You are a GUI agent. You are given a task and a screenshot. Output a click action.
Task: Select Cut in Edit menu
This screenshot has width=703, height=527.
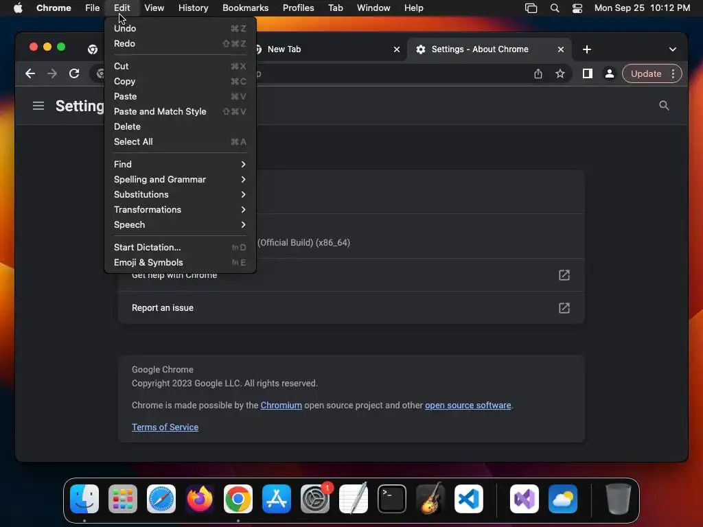180,67
